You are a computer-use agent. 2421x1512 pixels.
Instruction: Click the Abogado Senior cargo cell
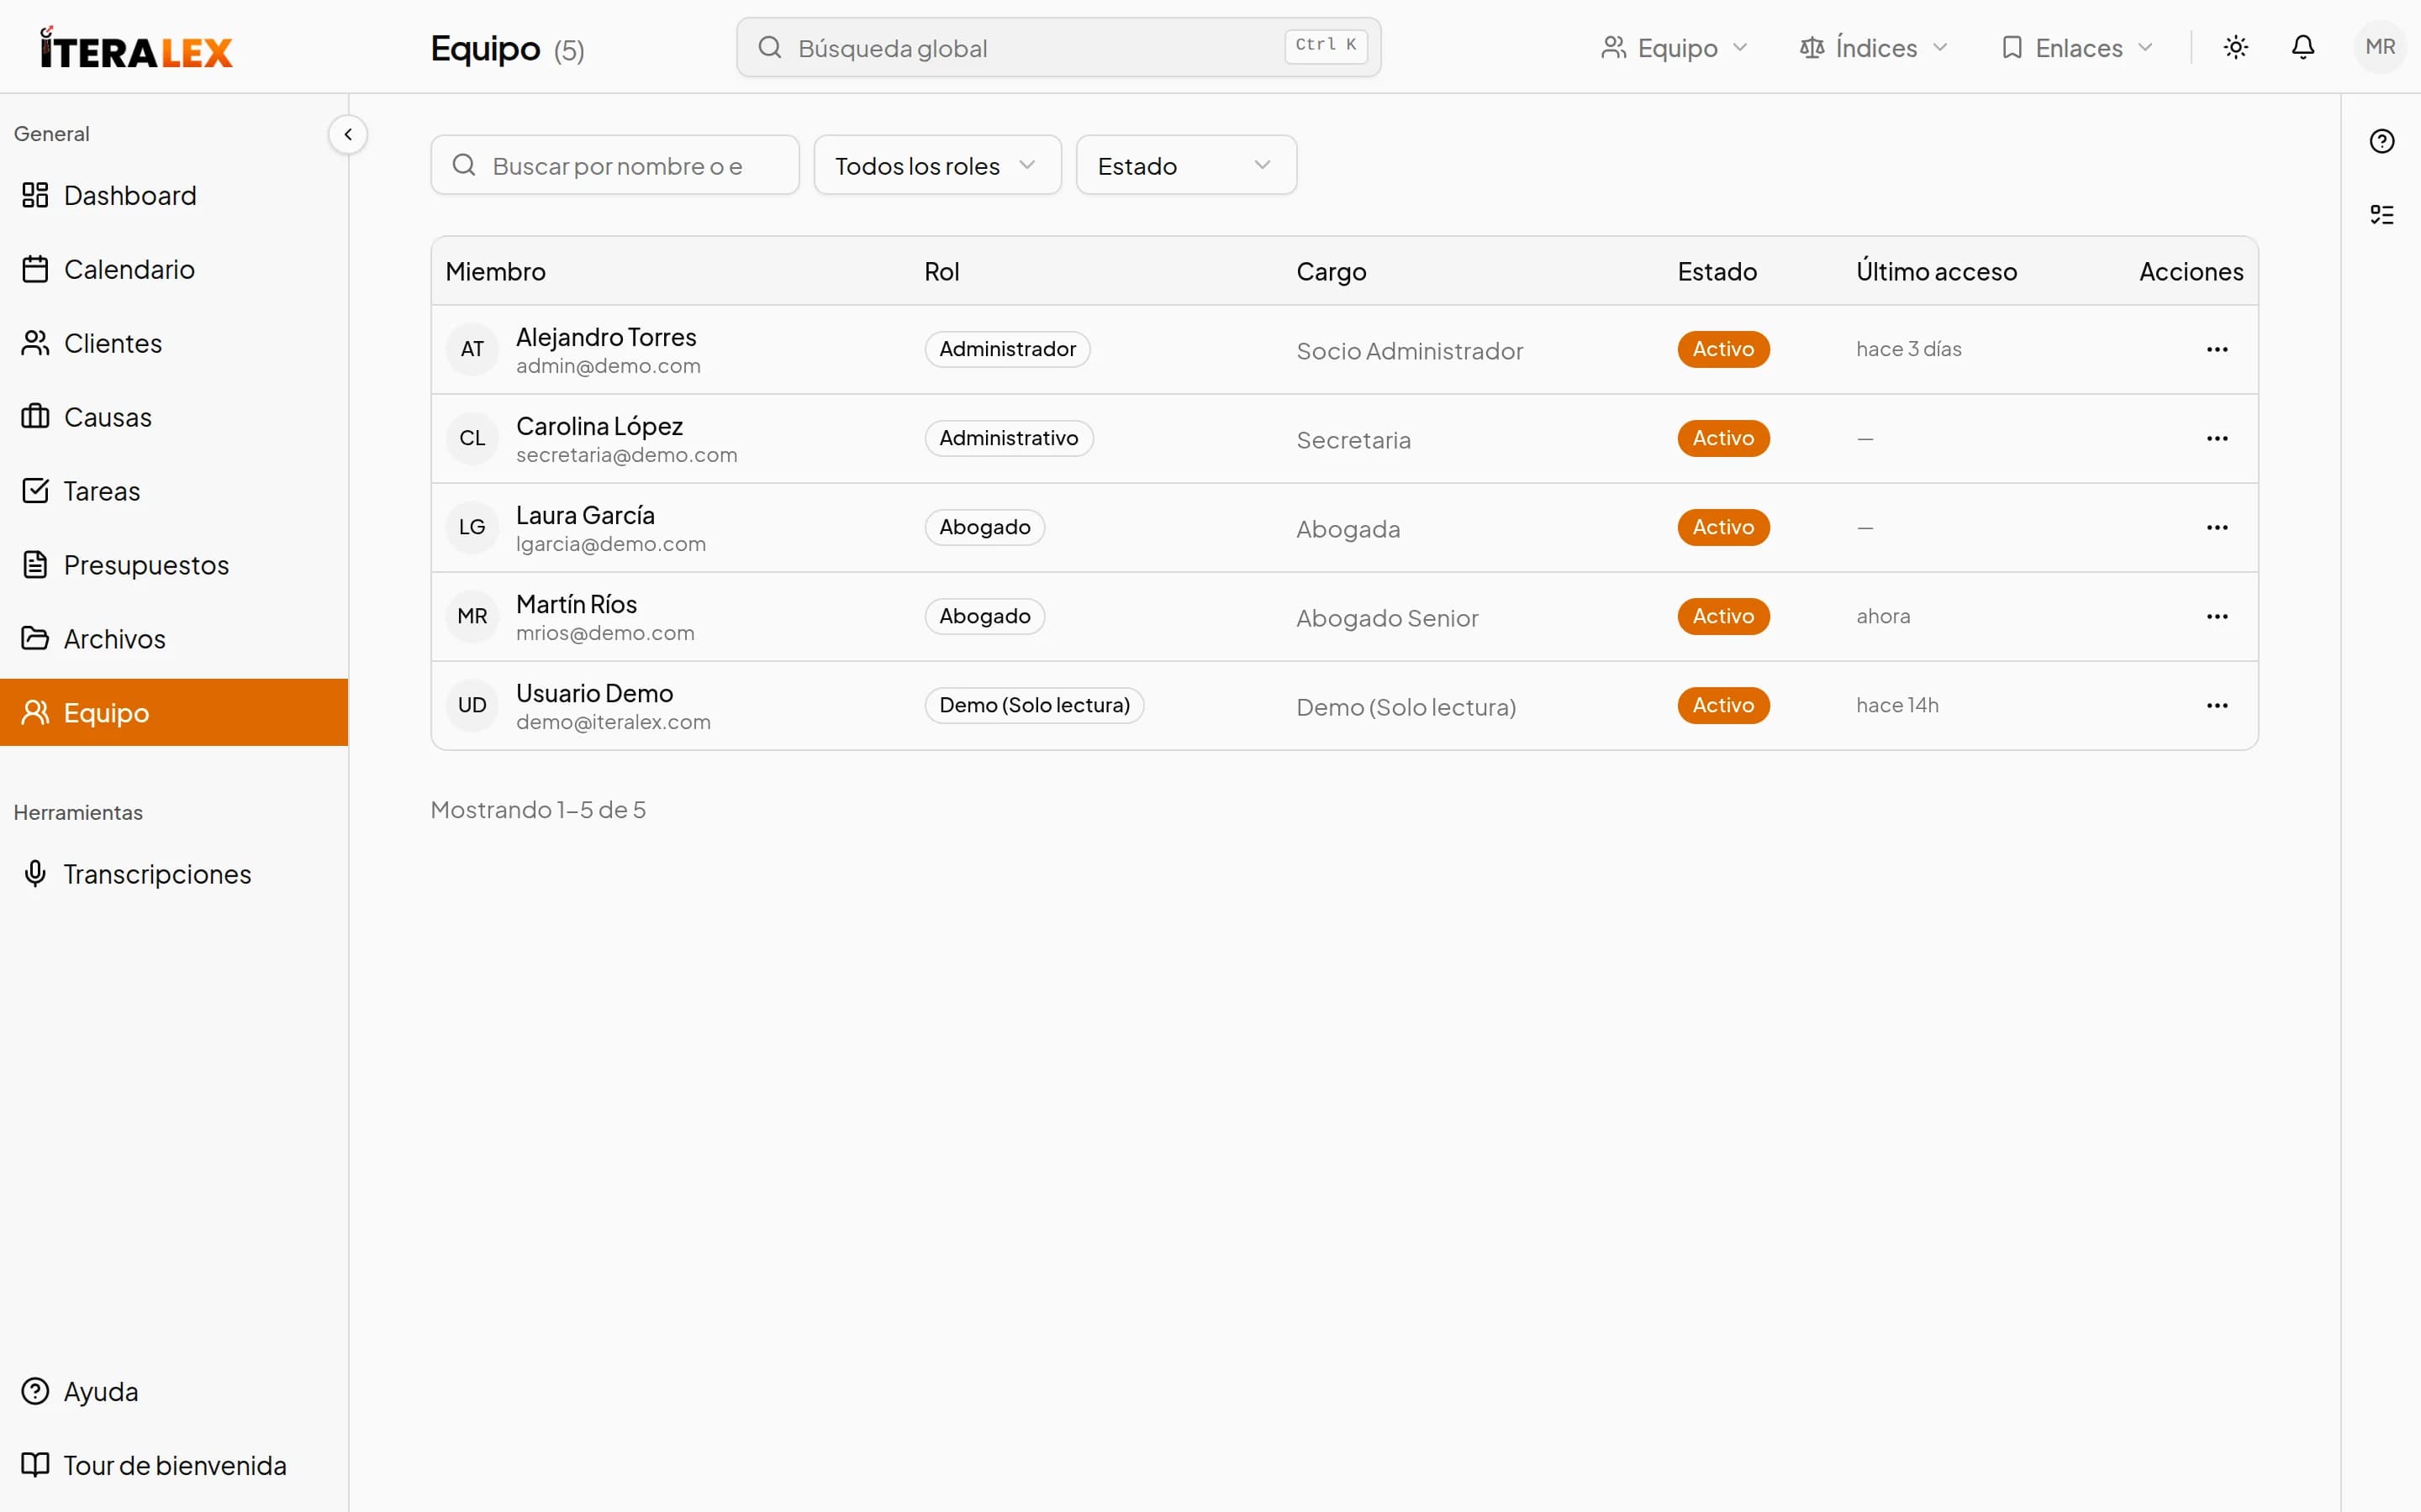[1386, 618]
